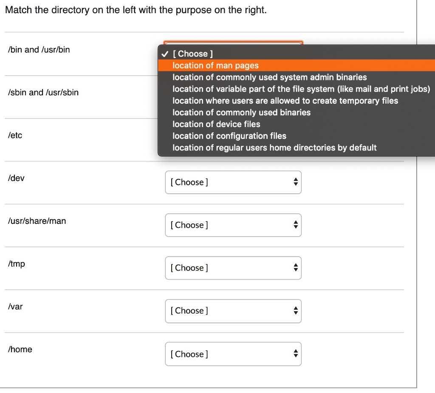The image size is (435, 393).
Task: Click the /etc row label
Action: [x=15, y=135]
